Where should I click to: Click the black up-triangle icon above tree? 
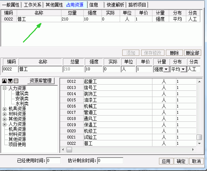pyautogui.click(x=4, y=81)
